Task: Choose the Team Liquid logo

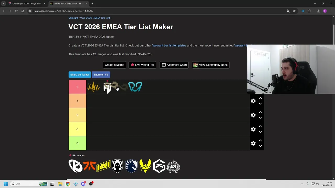Action: pos(131,166)
